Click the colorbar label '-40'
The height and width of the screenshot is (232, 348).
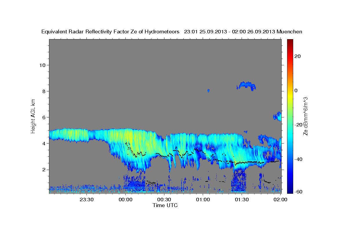click(x=298, y=159)
